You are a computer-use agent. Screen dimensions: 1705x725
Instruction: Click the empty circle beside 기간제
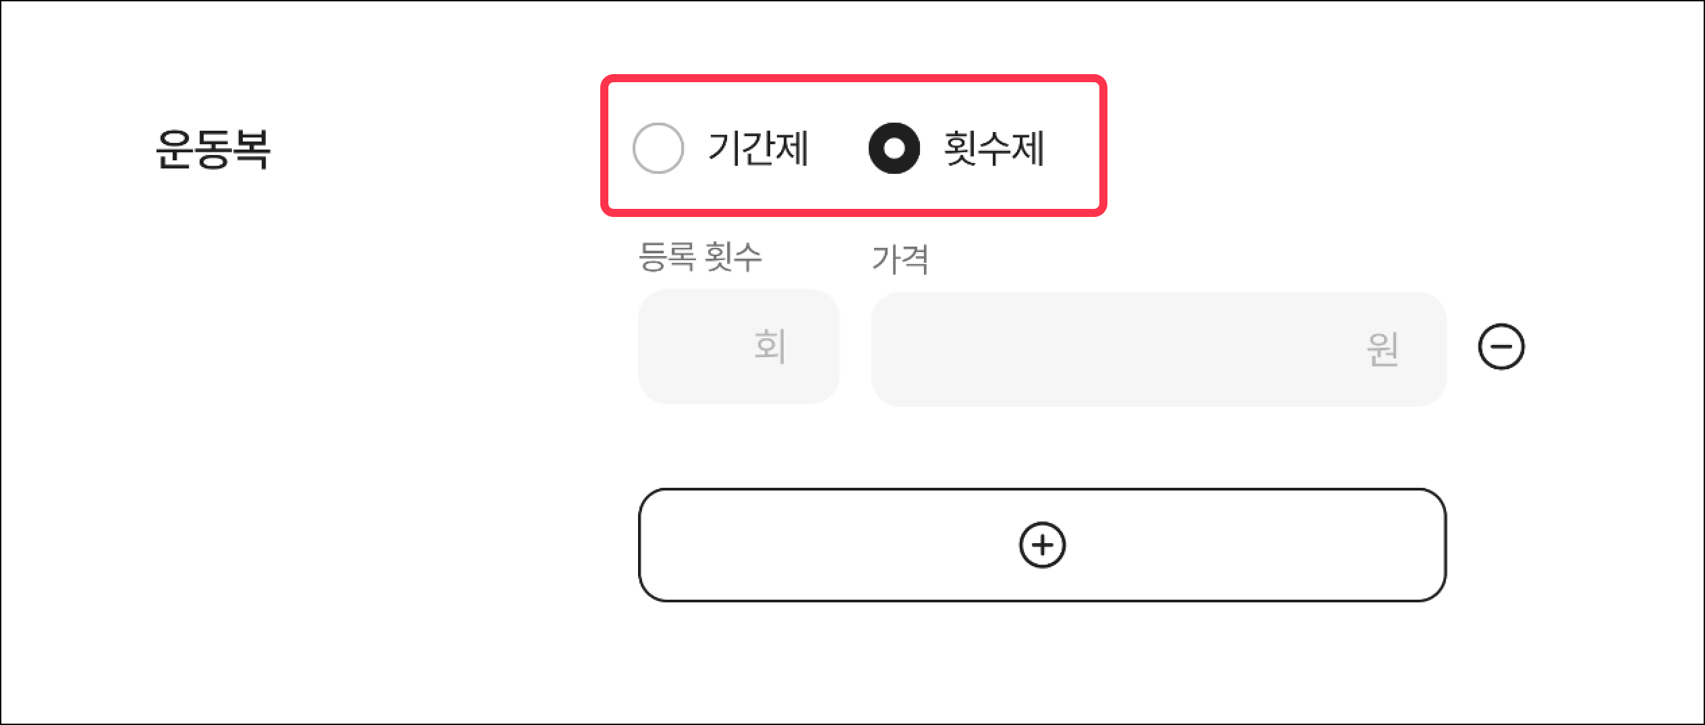[658, 148]
